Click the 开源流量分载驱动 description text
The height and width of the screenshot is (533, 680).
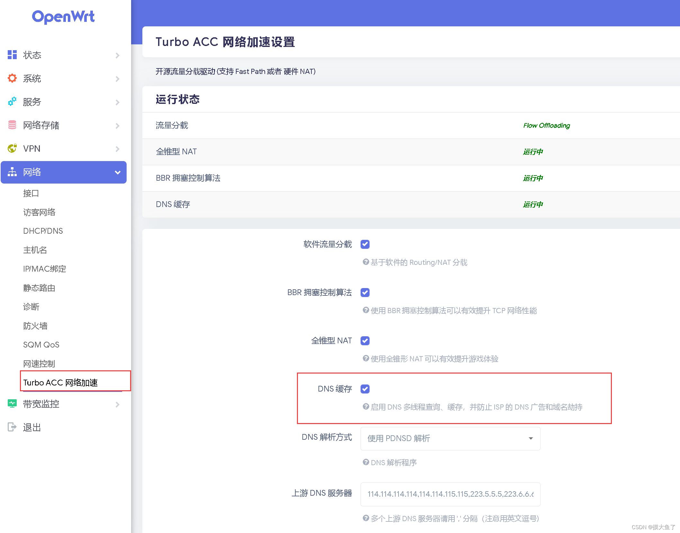point(236,71)
